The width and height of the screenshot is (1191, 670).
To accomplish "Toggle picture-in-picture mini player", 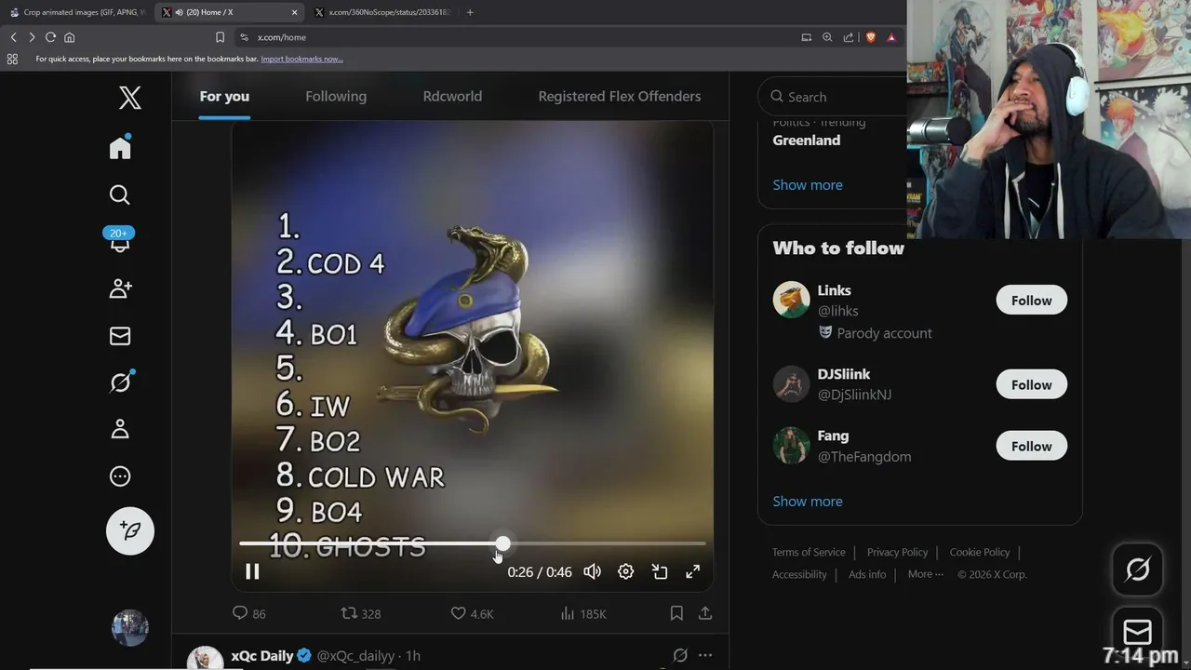I will [x=660, y=571].
